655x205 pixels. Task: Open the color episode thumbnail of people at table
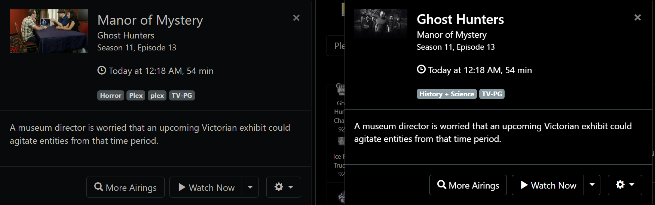tap(49, 31)
